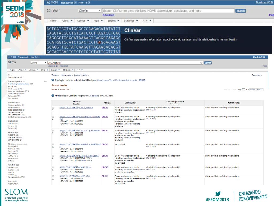Tick the checkbox for result row 5

click(53, 156)
